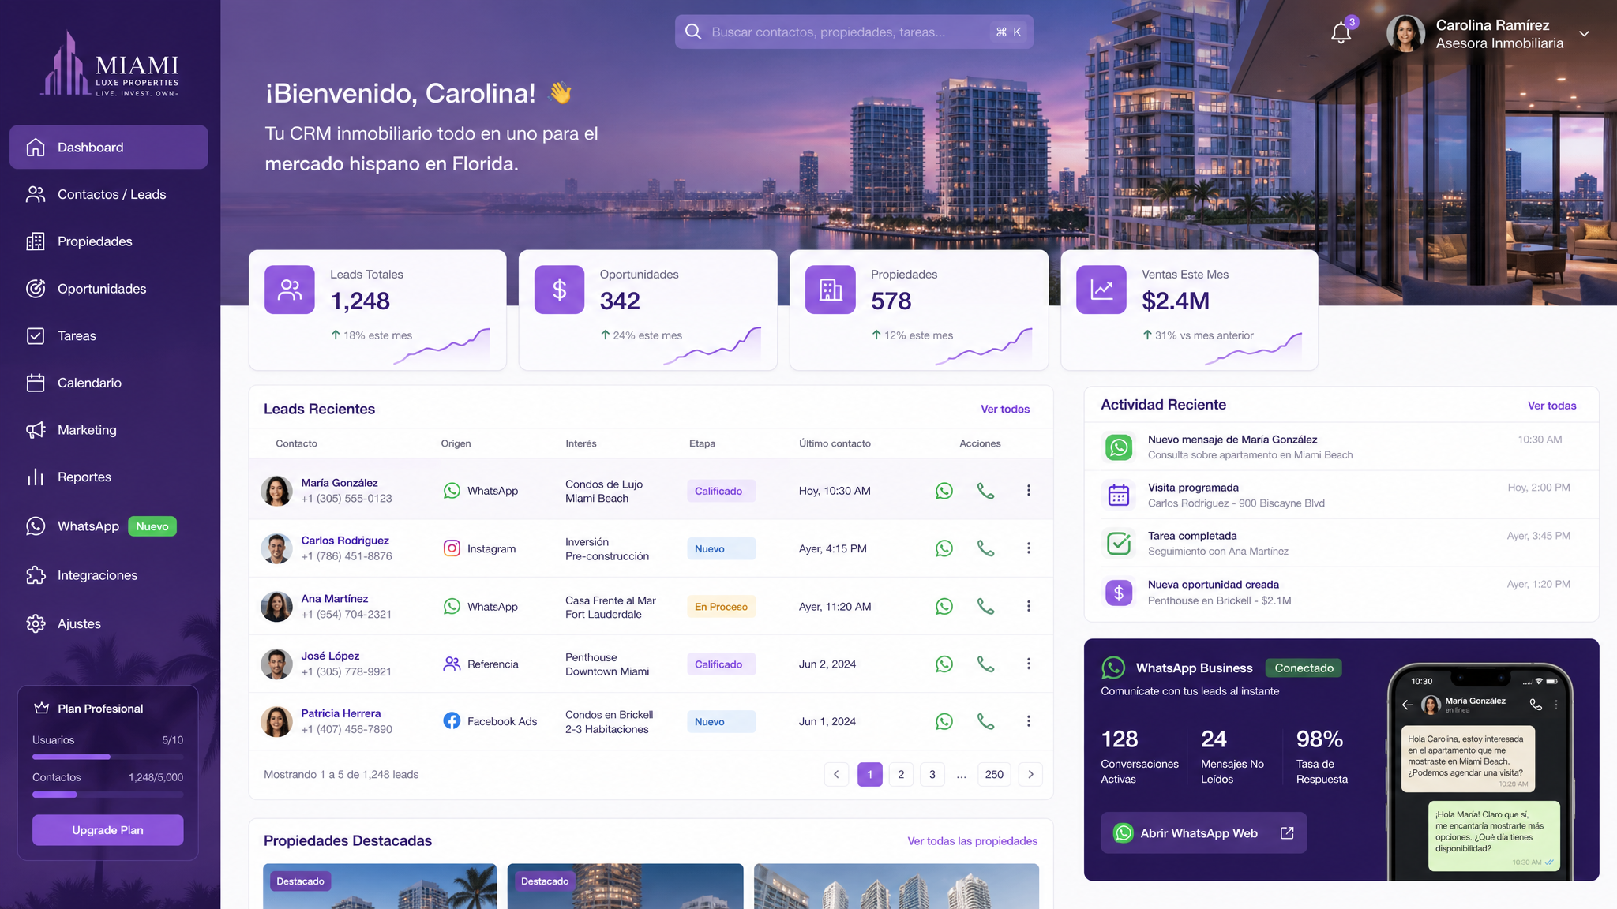Call Ana Martínez via phone icon
The width and height of the screenshot is (1617, 909).
(x=985, y=606)
